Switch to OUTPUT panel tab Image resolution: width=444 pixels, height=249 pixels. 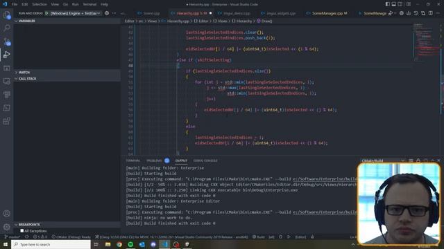[x=181, y=160]
